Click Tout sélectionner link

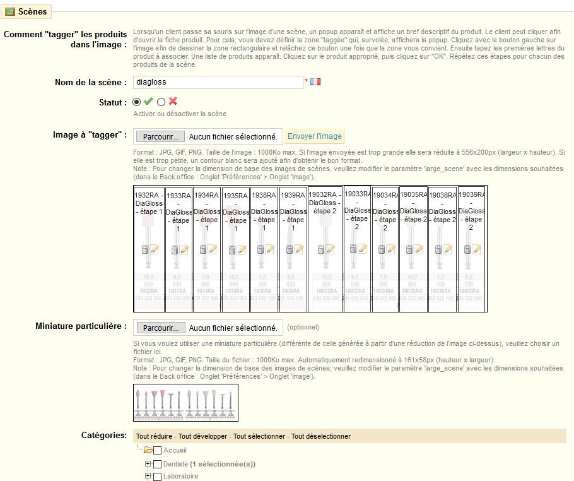tap(259, 436)
